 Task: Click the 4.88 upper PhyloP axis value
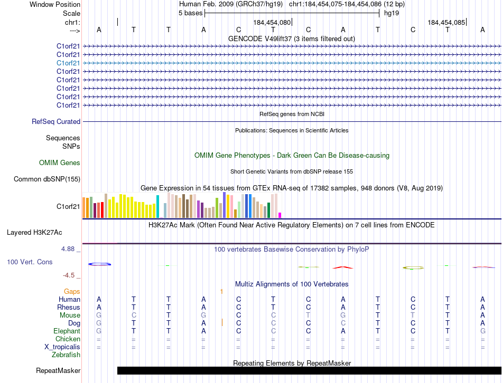[x=68, y=248]
